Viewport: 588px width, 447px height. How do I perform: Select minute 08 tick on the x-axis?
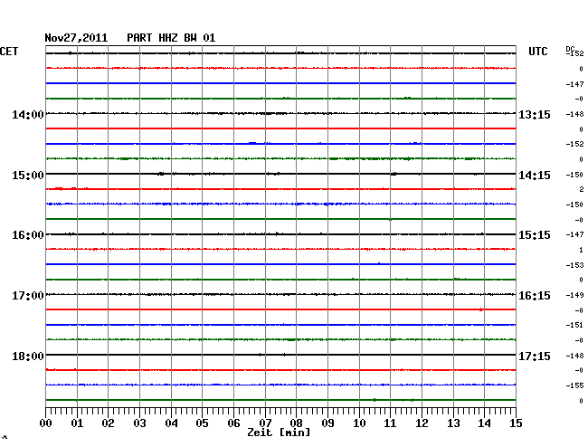pos(296,423)
